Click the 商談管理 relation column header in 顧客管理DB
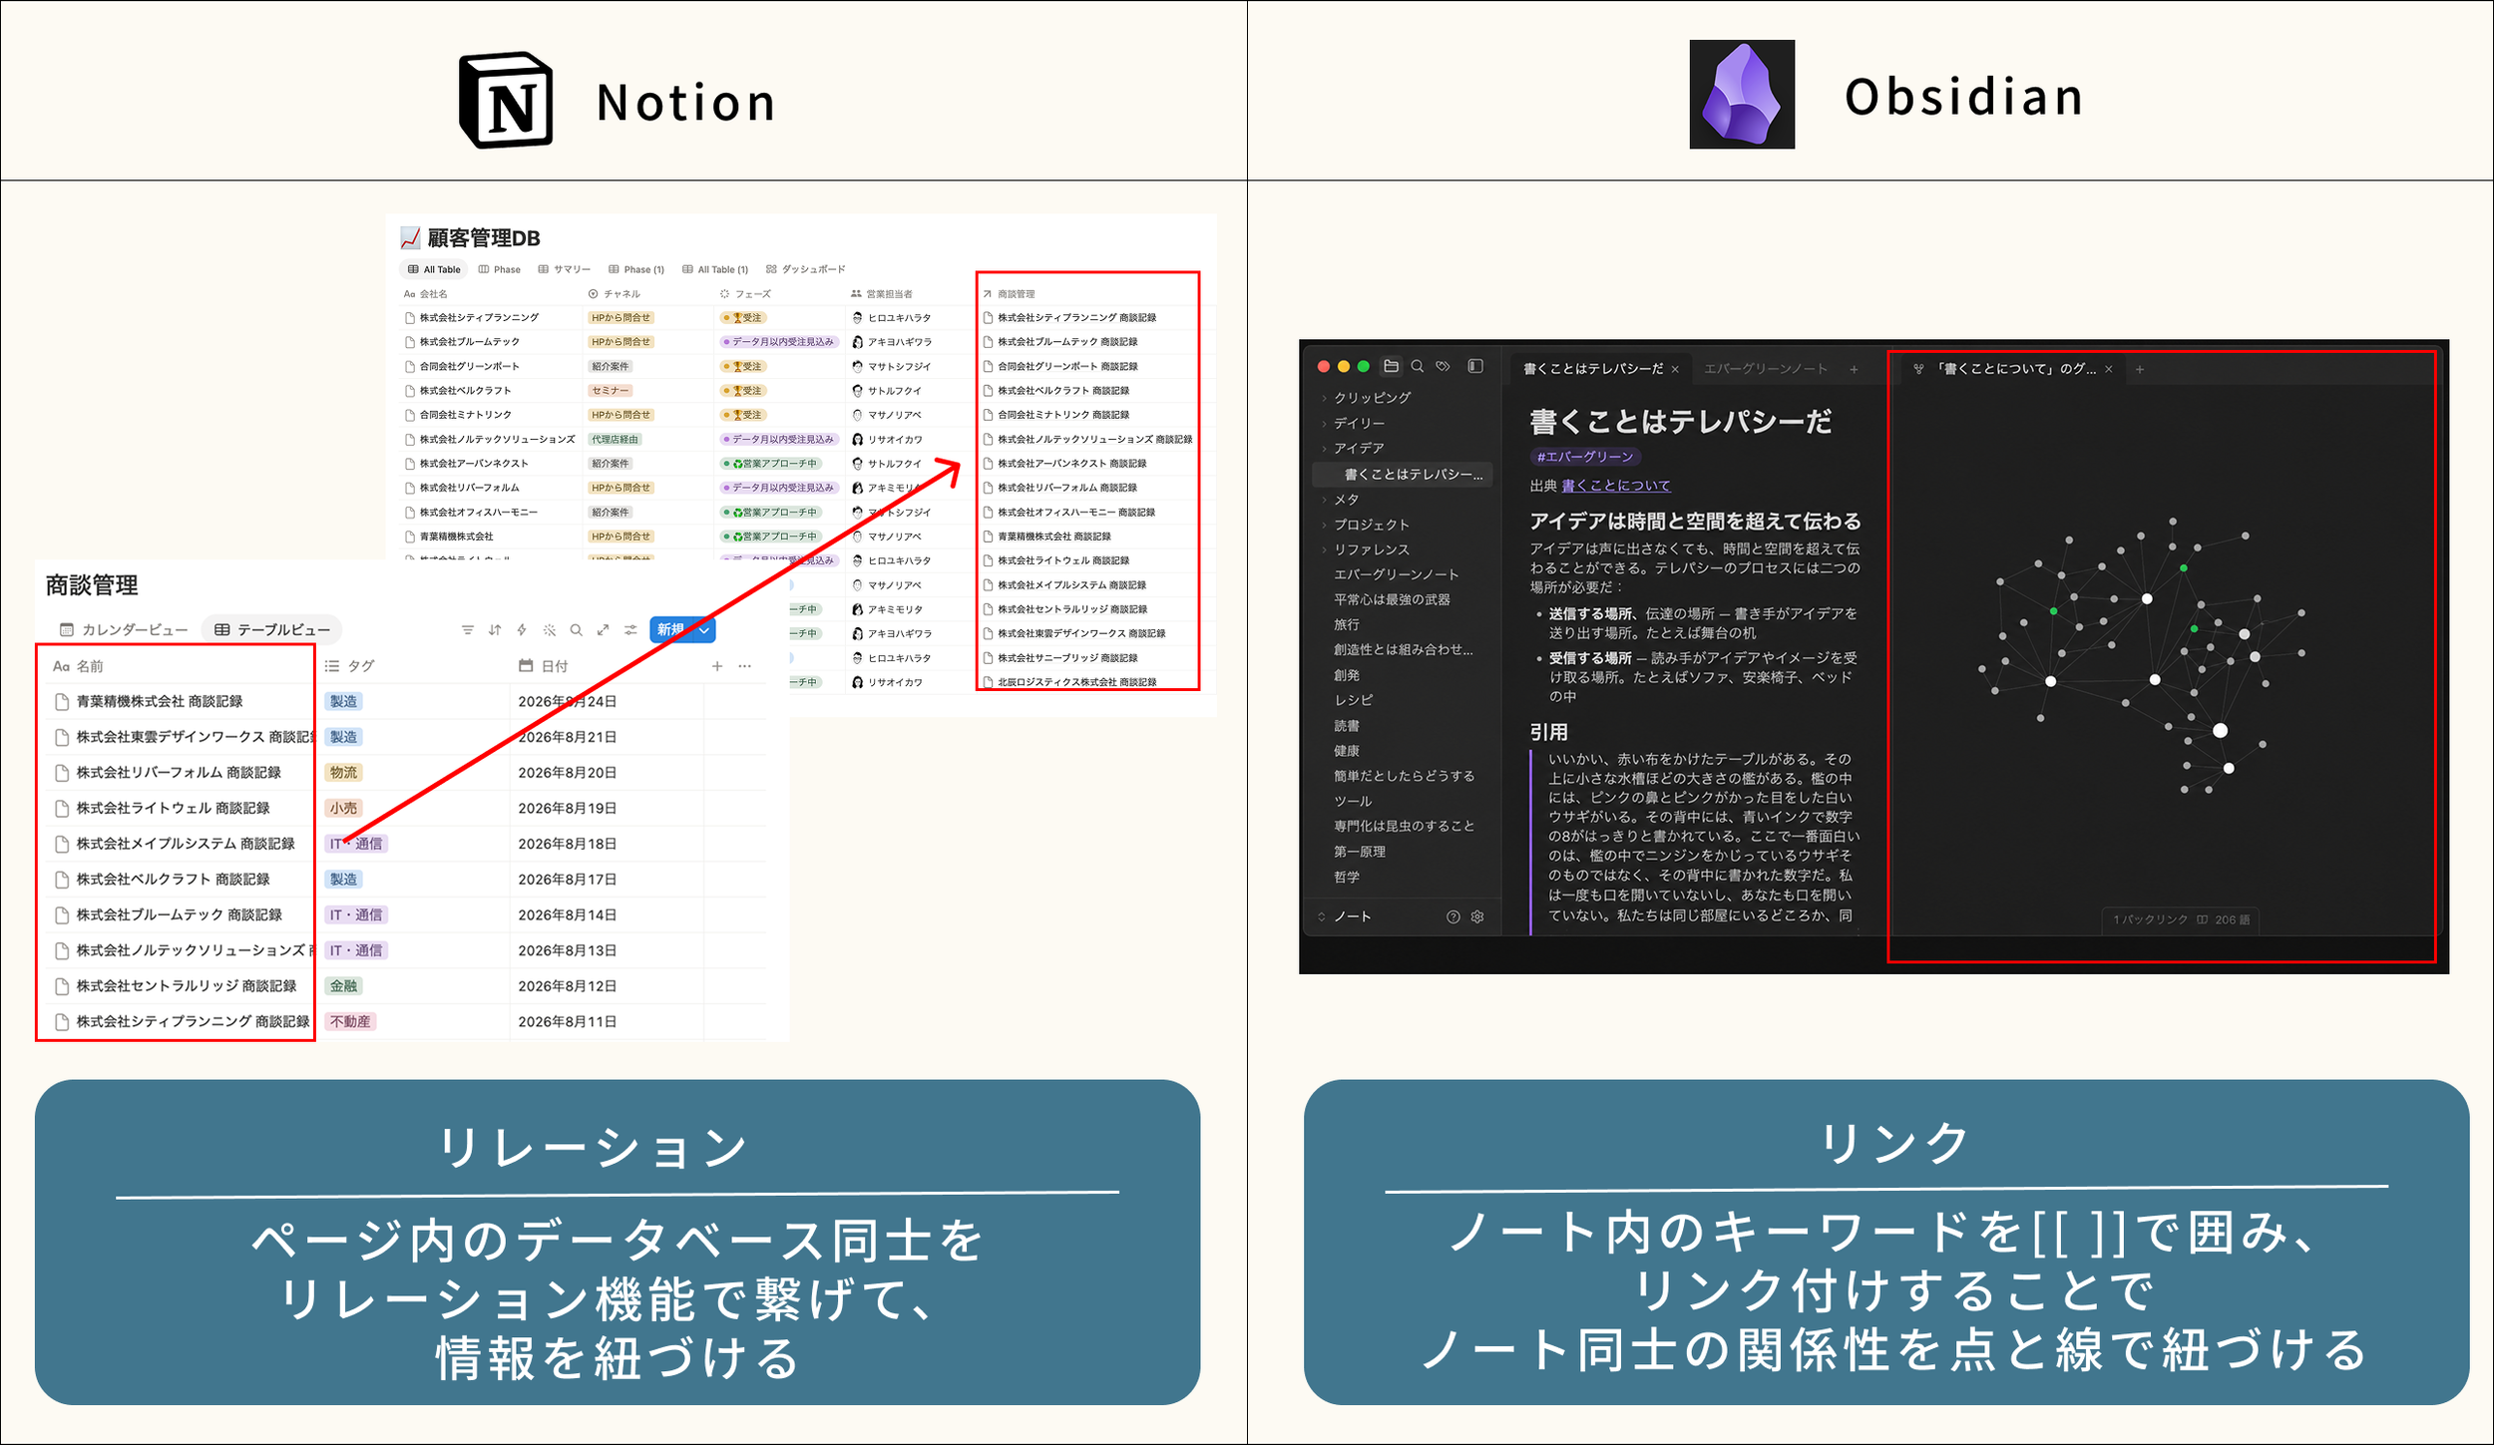The image size is (2494, 1445). click(1009, 294)
